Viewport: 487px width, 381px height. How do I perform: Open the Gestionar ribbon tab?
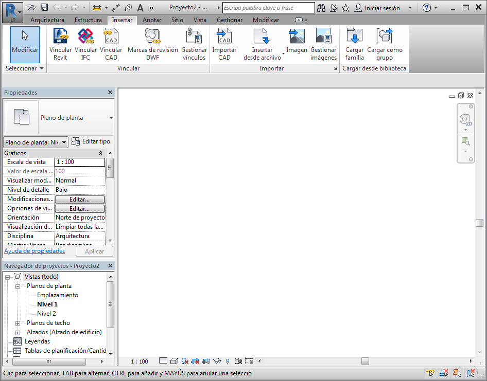tap(230, 20)
